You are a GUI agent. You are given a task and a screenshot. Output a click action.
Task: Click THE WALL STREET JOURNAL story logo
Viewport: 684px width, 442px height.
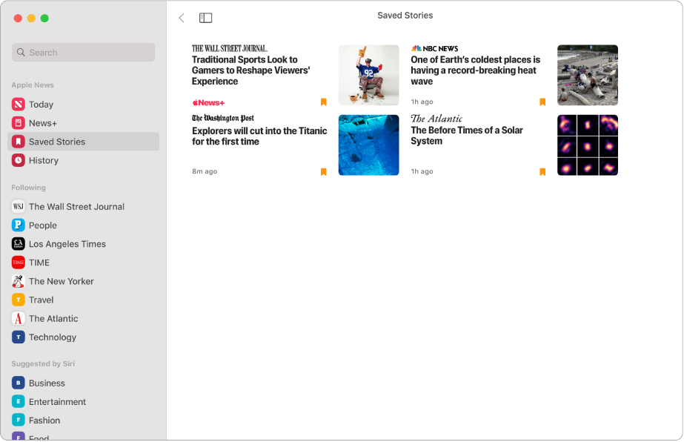230,48
